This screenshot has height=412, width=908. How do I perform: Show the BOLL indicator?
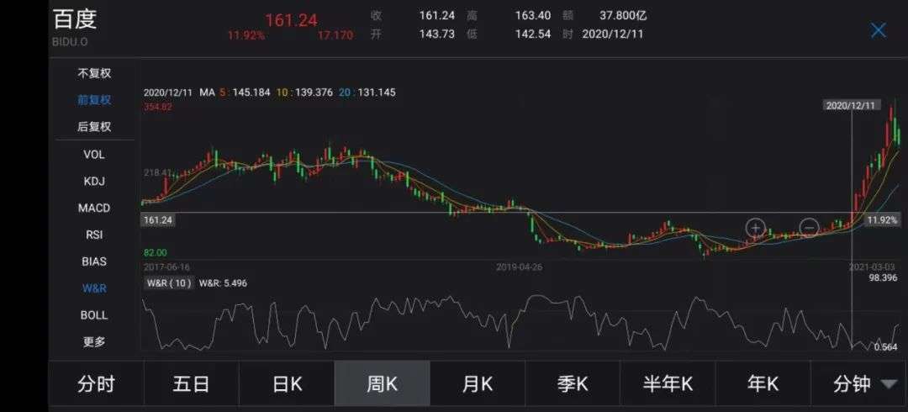click(x=94, y=315)
